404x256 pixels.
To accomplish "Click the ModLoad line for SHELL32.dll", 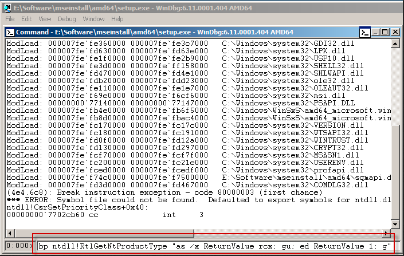I will tap(185, 66).
